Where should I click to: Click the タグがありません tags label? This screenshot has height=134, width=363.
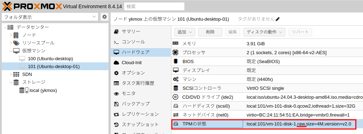click(x=256, y=19)
